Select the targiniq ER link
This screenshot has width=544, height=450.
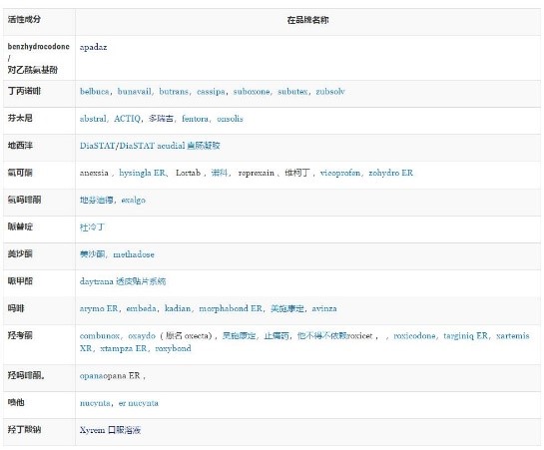coord(465,335)
